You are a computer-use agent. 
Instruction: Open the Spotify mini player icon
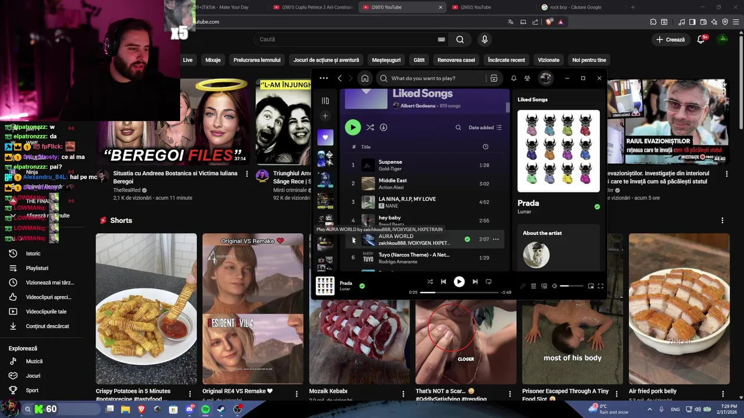pos(591,286)
